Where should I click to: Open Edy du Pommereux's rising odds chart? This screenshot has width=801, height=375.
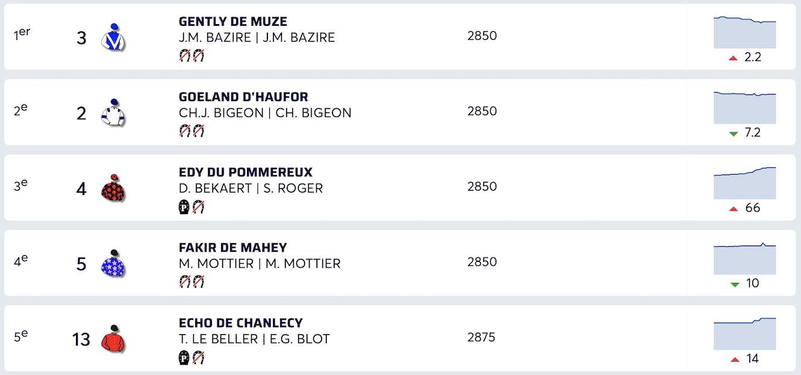coord(744,183)
